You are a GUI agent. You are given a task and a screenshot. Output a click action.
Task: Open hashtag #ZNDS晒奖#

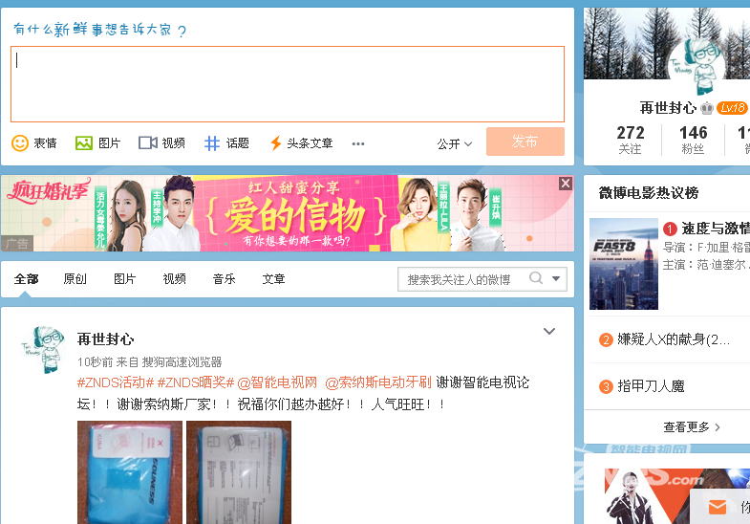point(196,382)
